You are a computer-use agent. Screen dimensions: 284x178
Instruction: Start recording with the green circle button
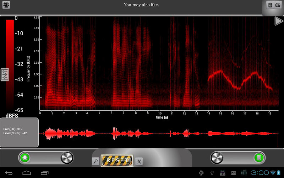point(25,158)
